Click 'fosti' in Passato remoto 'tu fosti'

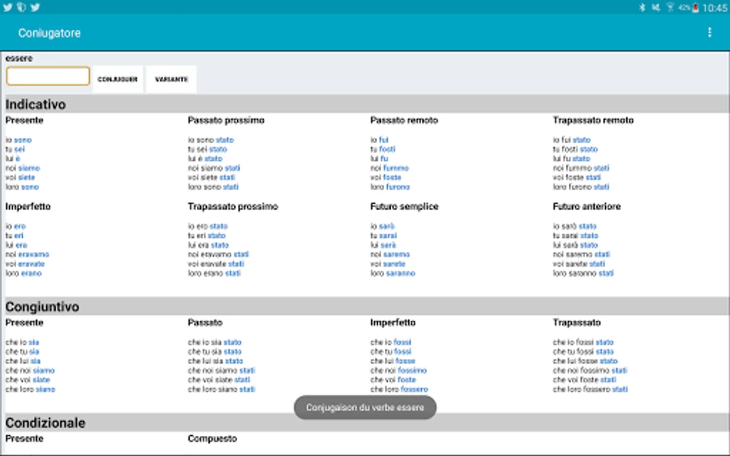click(387, 149)
